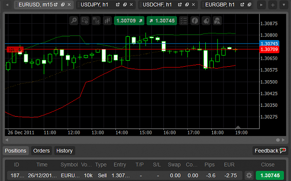
Task: Open chart settings with gear icon
Action: (x=85, y=21)
